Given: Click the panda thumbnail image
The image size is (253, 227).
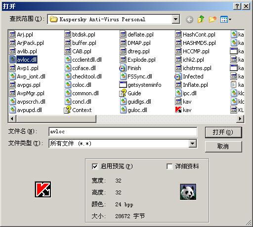Looking at the screenshot, I should click(x=188, y=192).
